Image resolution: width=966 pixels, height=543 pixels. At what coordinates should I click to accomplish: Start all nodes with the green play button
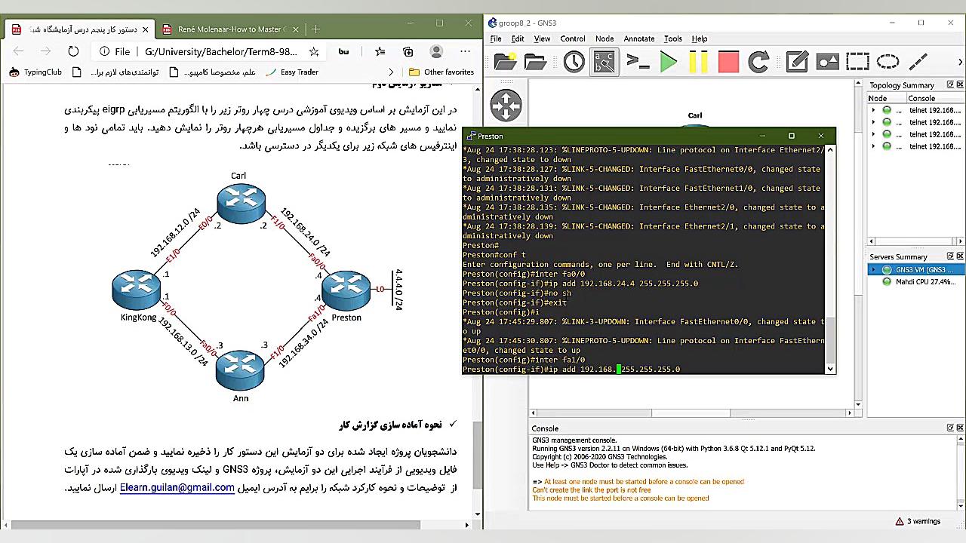tap(669, 62)
